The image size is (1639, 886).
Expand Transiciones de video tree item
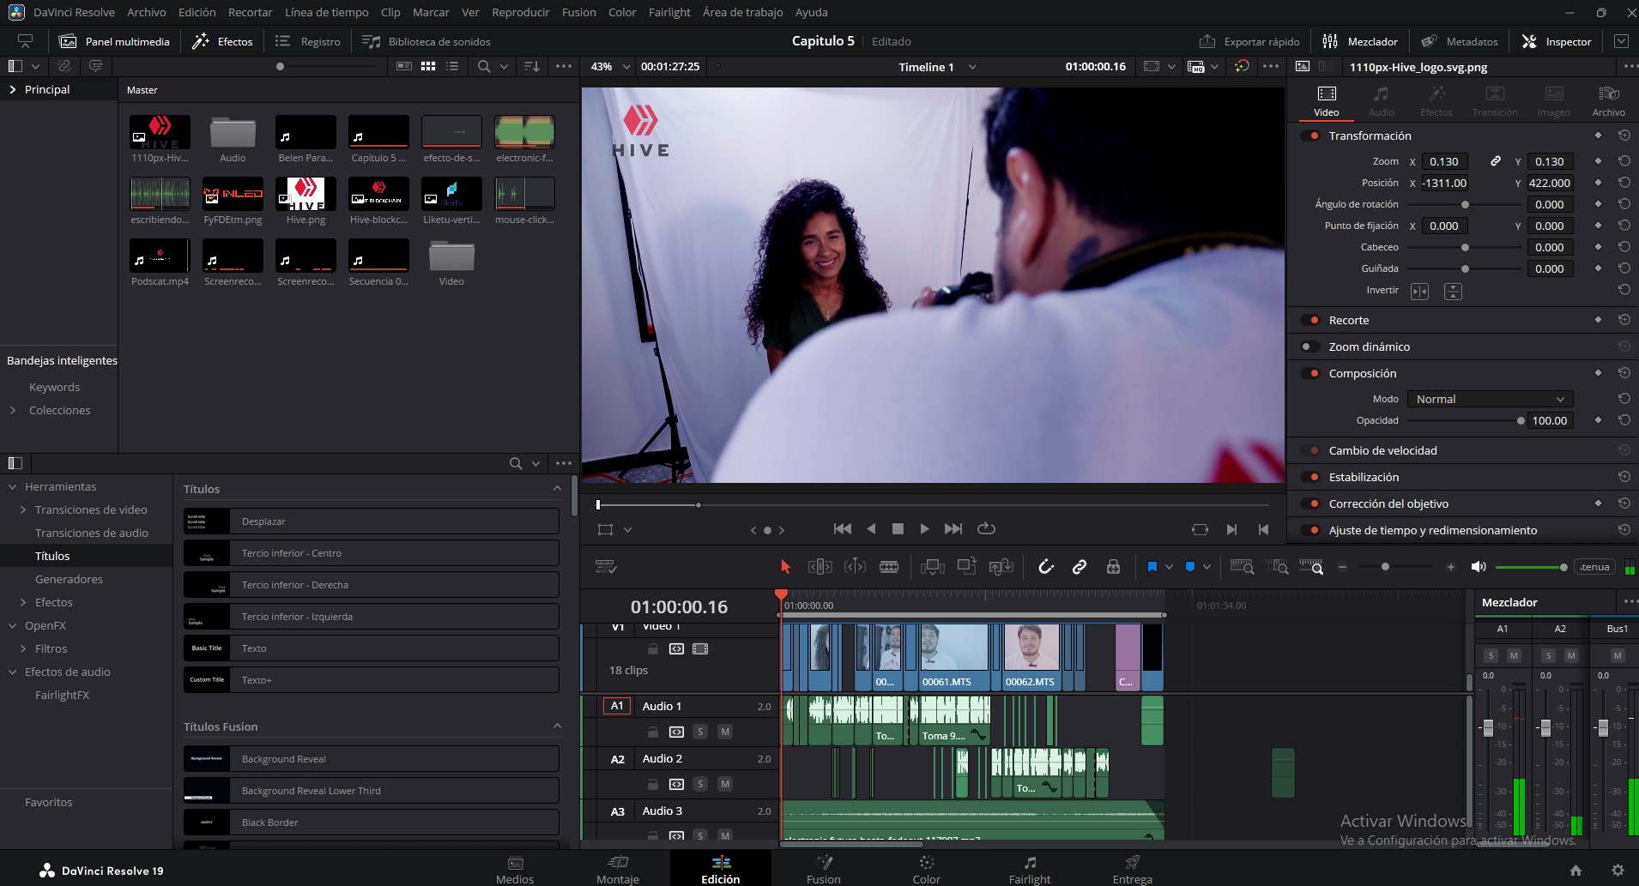click(x=23, y=509)
